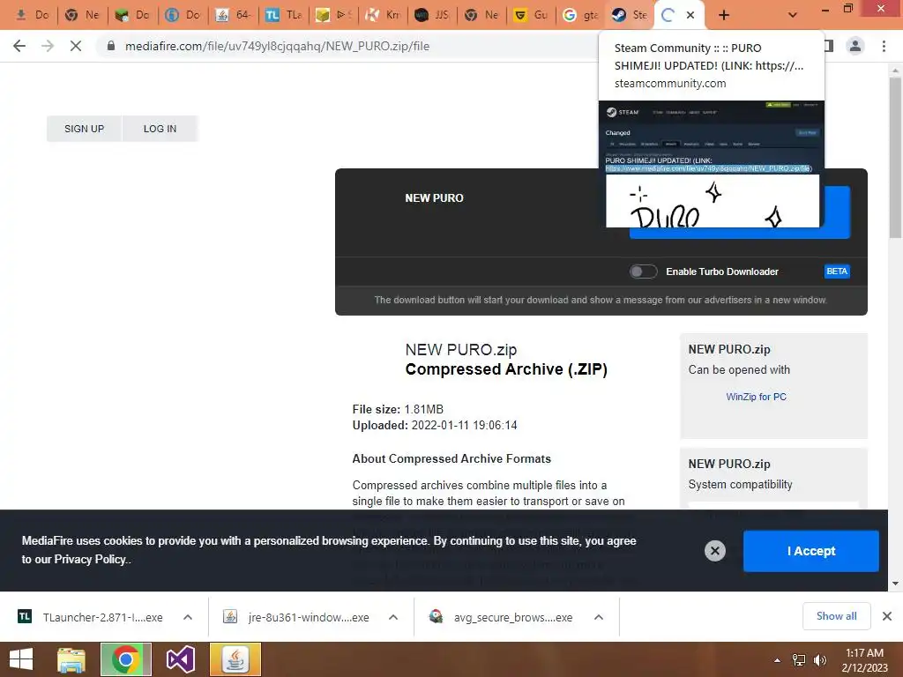Image resolution: width=903 pixels, height=677 pixels.
Task: Click the 'System compatibility' text
Action: click(x=740, y=484)
